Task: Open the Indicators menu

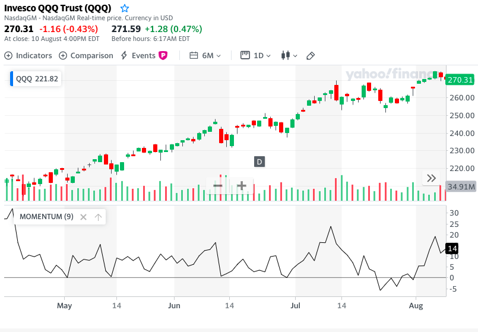Action: (x=28, y=55)
